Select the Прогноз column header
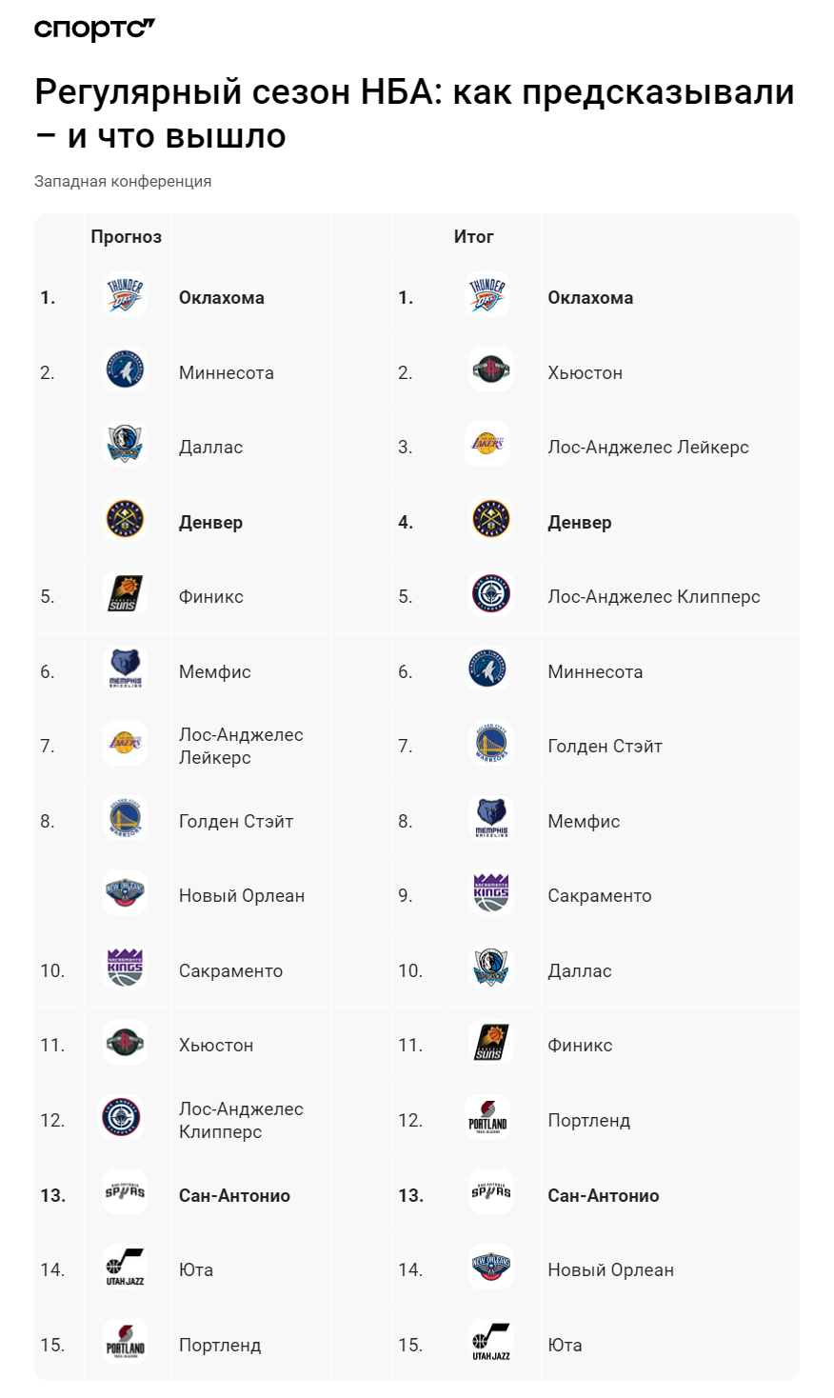This screenshot has width=834, height=1398. 127,237
